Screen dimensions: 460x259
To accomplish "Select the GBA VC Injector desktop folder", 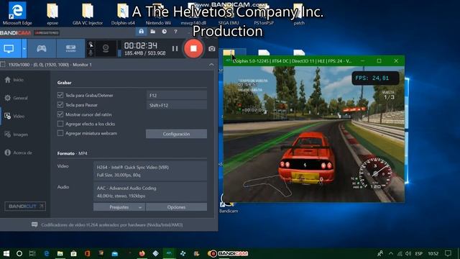I will [88, 14].
